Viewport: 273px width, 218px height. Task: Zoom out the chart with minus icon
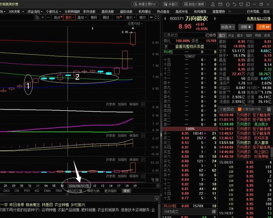click(48, 17)
